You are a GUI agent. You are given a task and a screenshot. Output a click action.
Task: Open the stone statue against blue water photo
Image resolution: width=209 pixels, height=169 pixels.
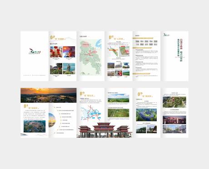(69, 68)
